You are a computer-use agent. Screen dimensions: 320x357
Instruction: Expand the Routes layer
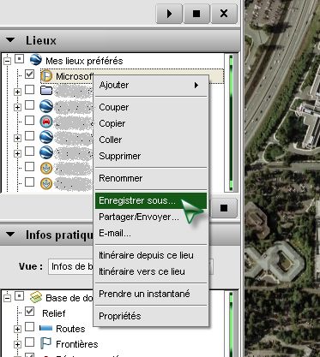click(x=17, y=329)
